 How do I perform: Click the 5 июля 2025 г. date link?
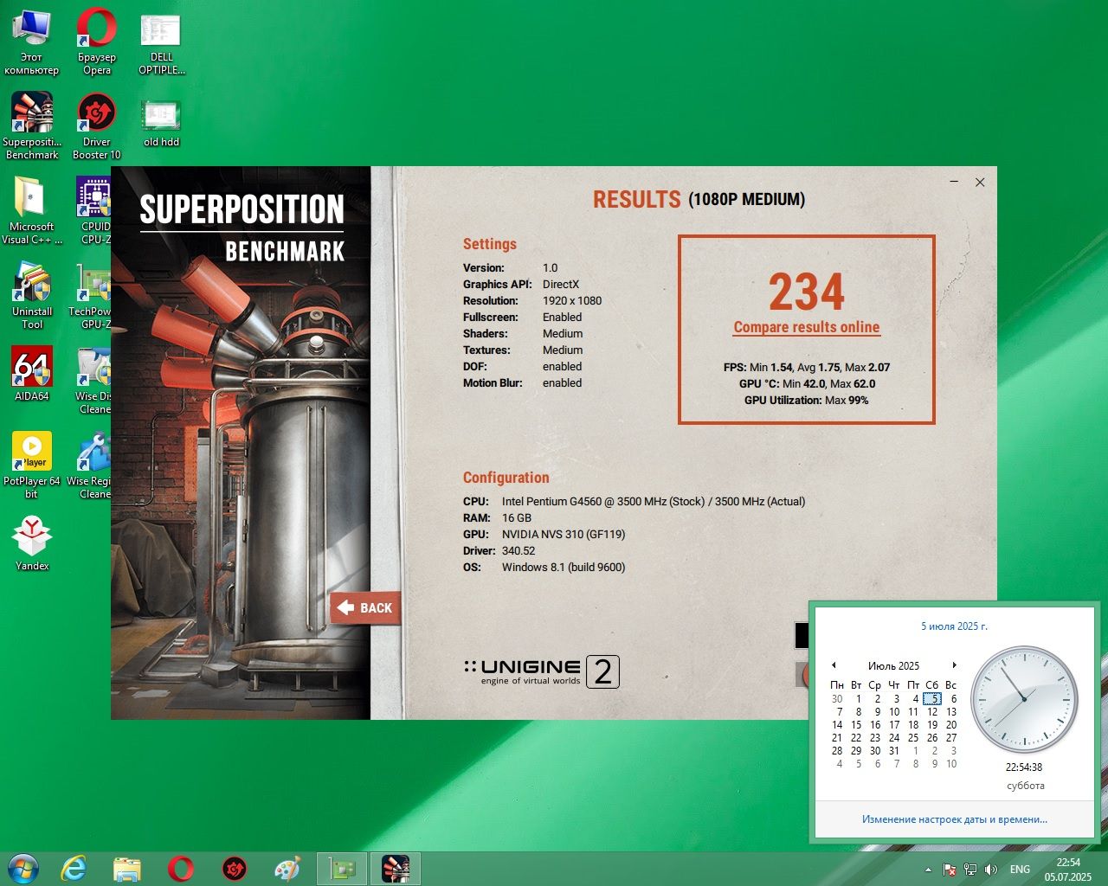954,626
